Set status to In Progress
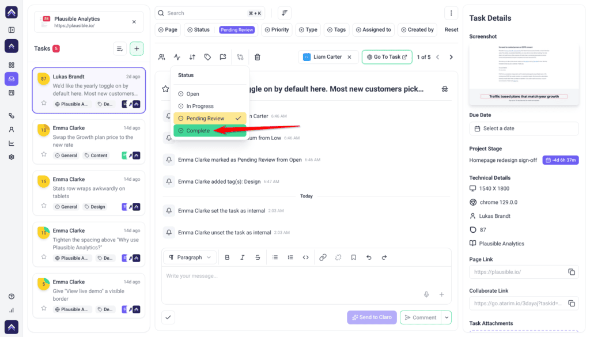This screenshot has width=590, height=337. pos(210,106)
